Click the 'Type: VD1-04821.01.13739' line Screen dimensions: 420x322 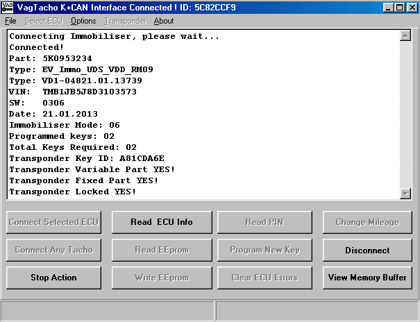(76, 80)
